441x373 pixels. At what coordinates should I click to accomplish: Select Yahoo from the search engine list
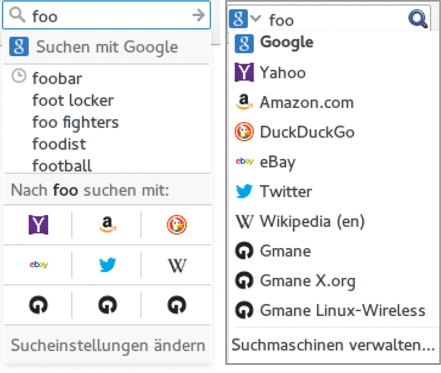[283, 72]
